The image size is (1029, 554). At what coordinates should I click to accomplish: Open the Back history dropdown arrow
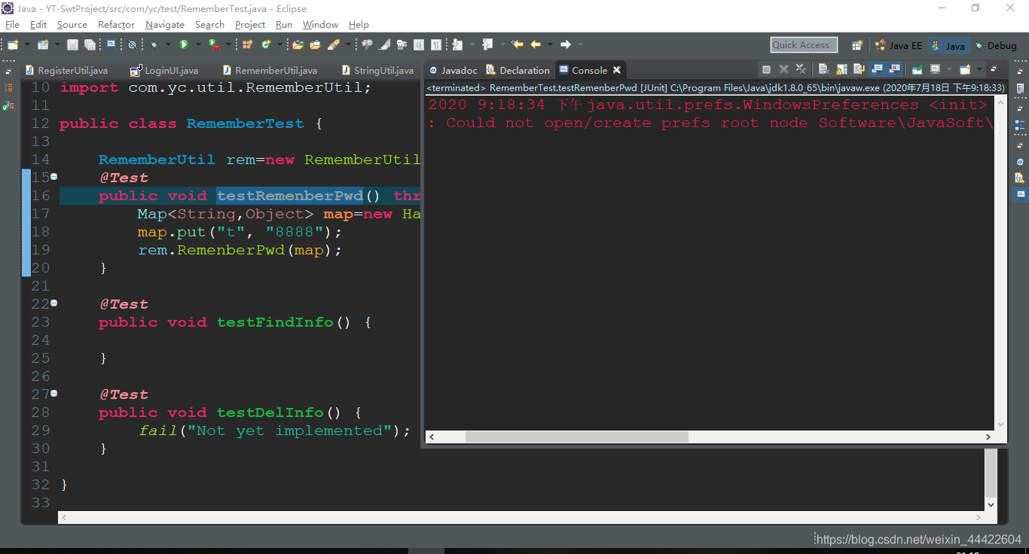click(550, 44)
